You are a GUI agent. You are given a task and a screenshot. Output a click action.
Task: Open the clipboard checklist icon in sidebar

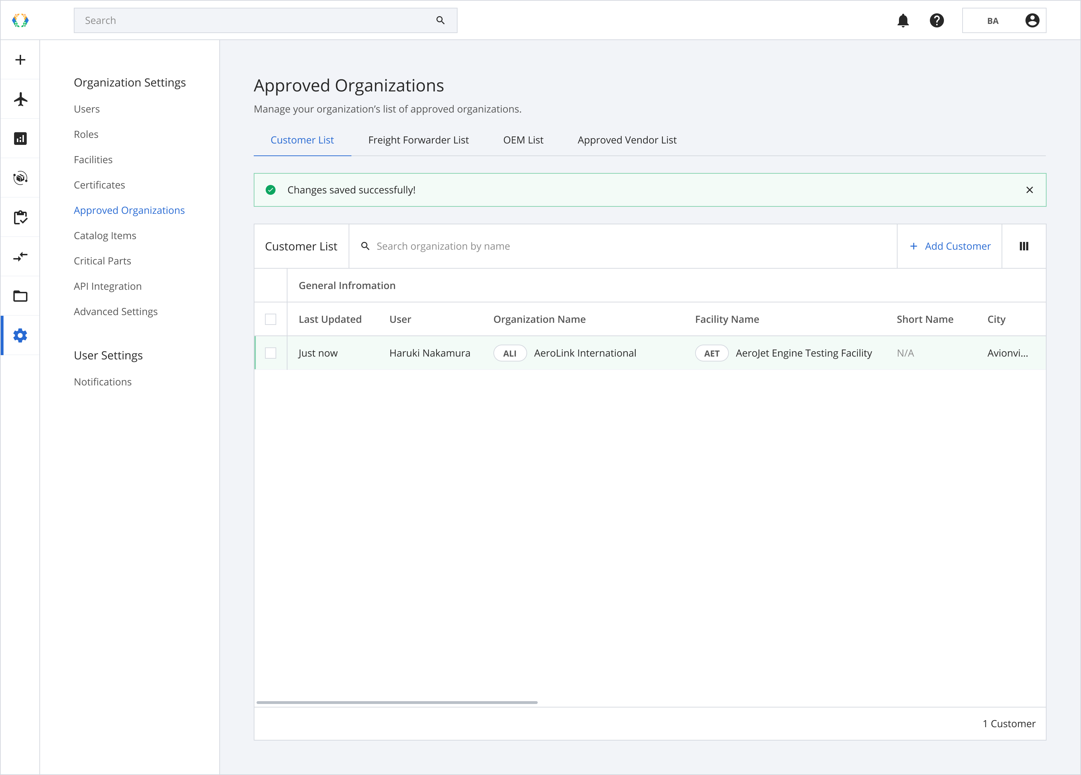20,217
